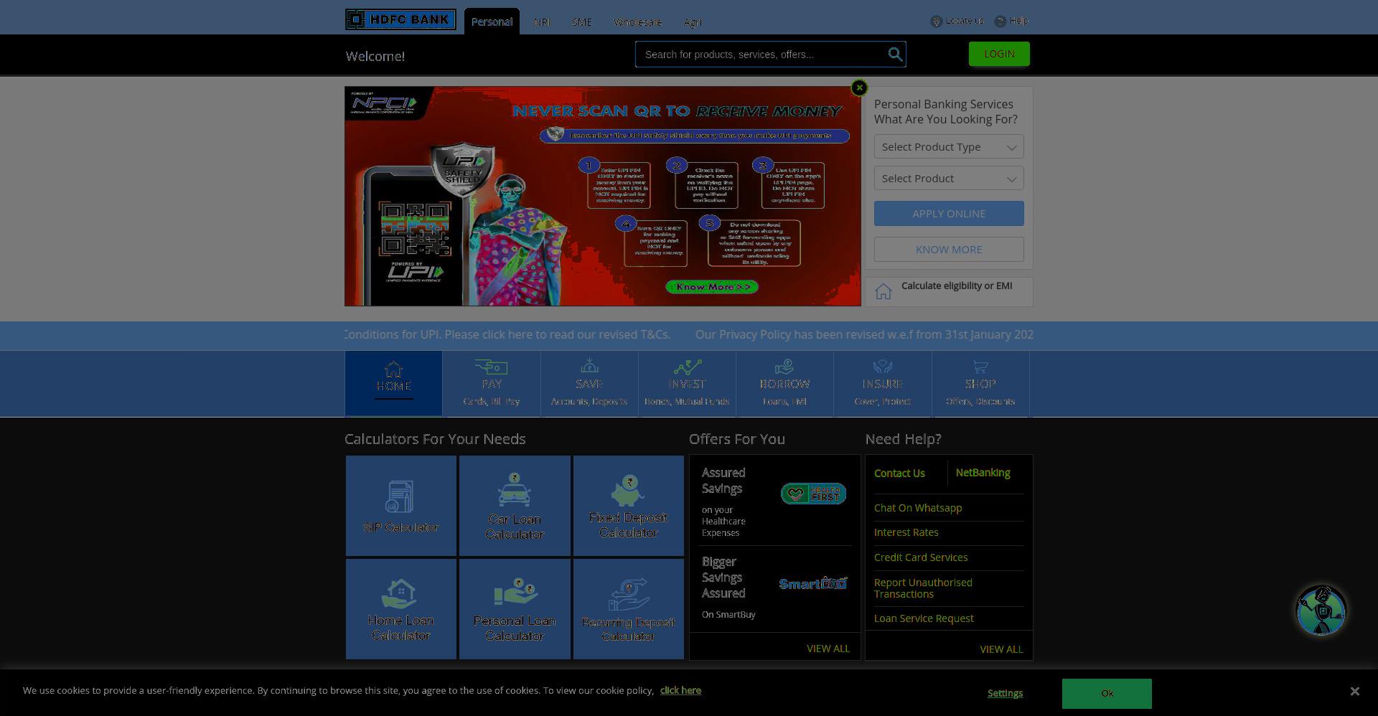Image resolution: width=1378 pixels, height=716 pixels.
Task: Switch to the Wholesale tab
Action: [x=637, y=22]
